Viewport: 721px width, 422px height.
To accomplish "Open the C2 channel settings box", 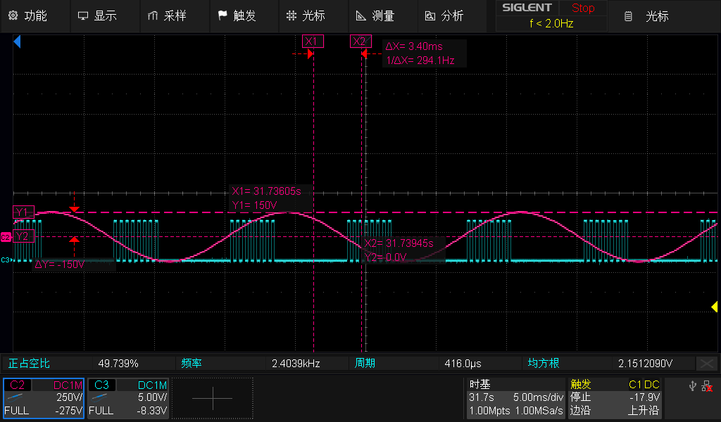I will pyautogui.click(x=44, y=398).
